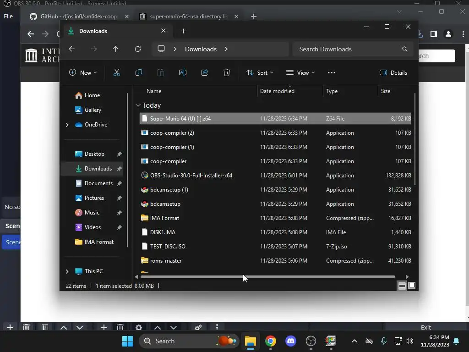469x352 pixels.
Task: Open the See more ellipsis menu
Action: pyautogui.click(x=332, y=73)
